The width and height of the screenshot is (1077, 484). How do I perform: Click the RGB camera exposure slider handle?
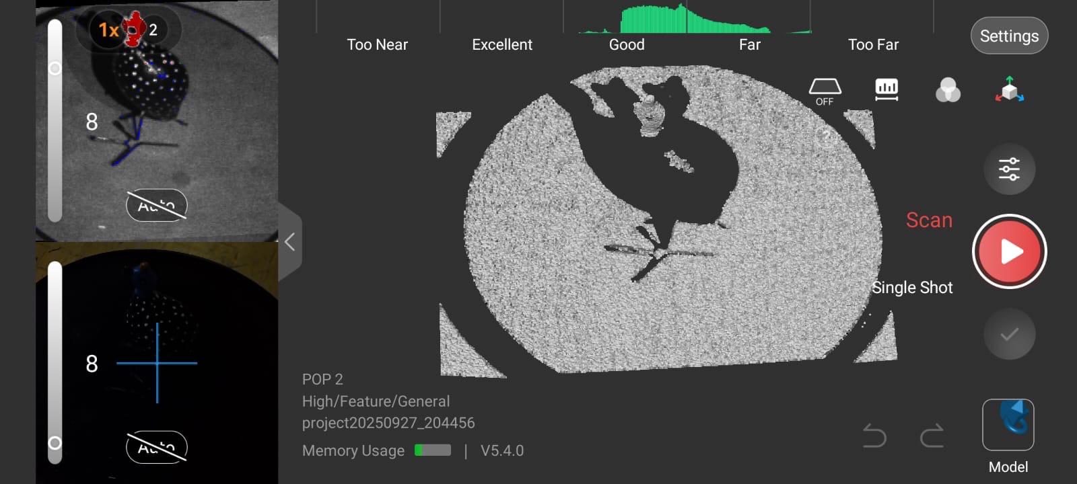(55, 443)
